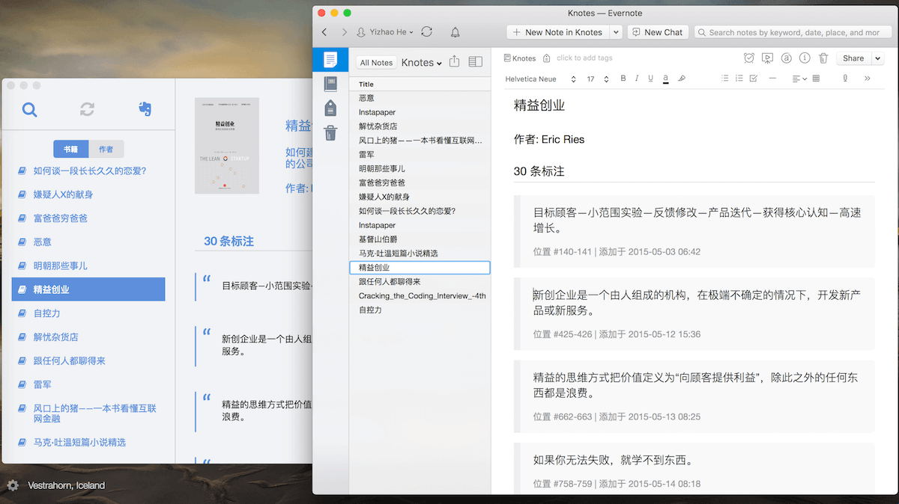Show more formatting tools via double chevron
This screenshot has height=504, width=899.
[x=868, y=79]
